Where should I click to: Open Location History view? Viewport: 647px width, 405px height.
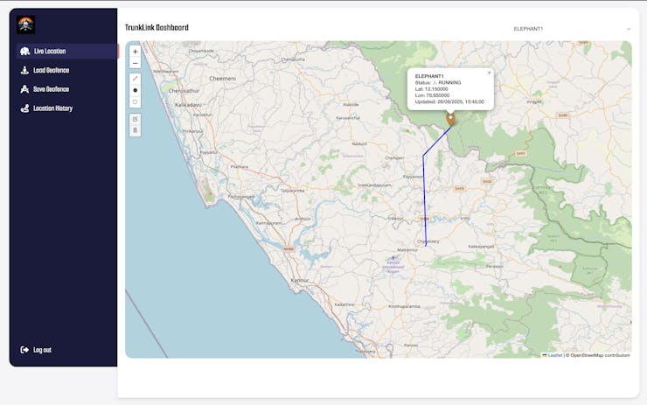coord(52,108)
